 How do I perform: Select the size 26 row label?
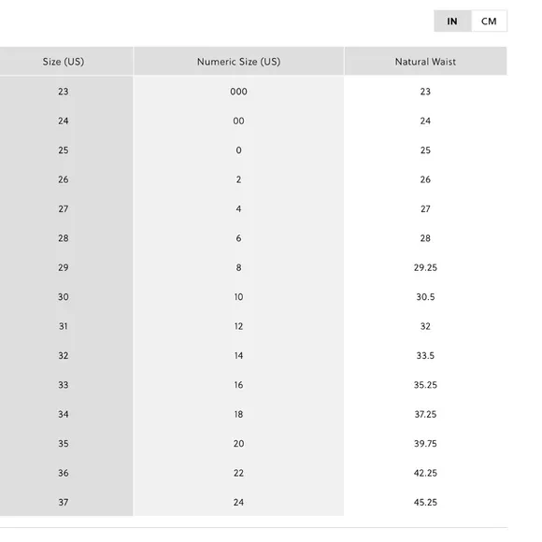click(x=64, y=179)
